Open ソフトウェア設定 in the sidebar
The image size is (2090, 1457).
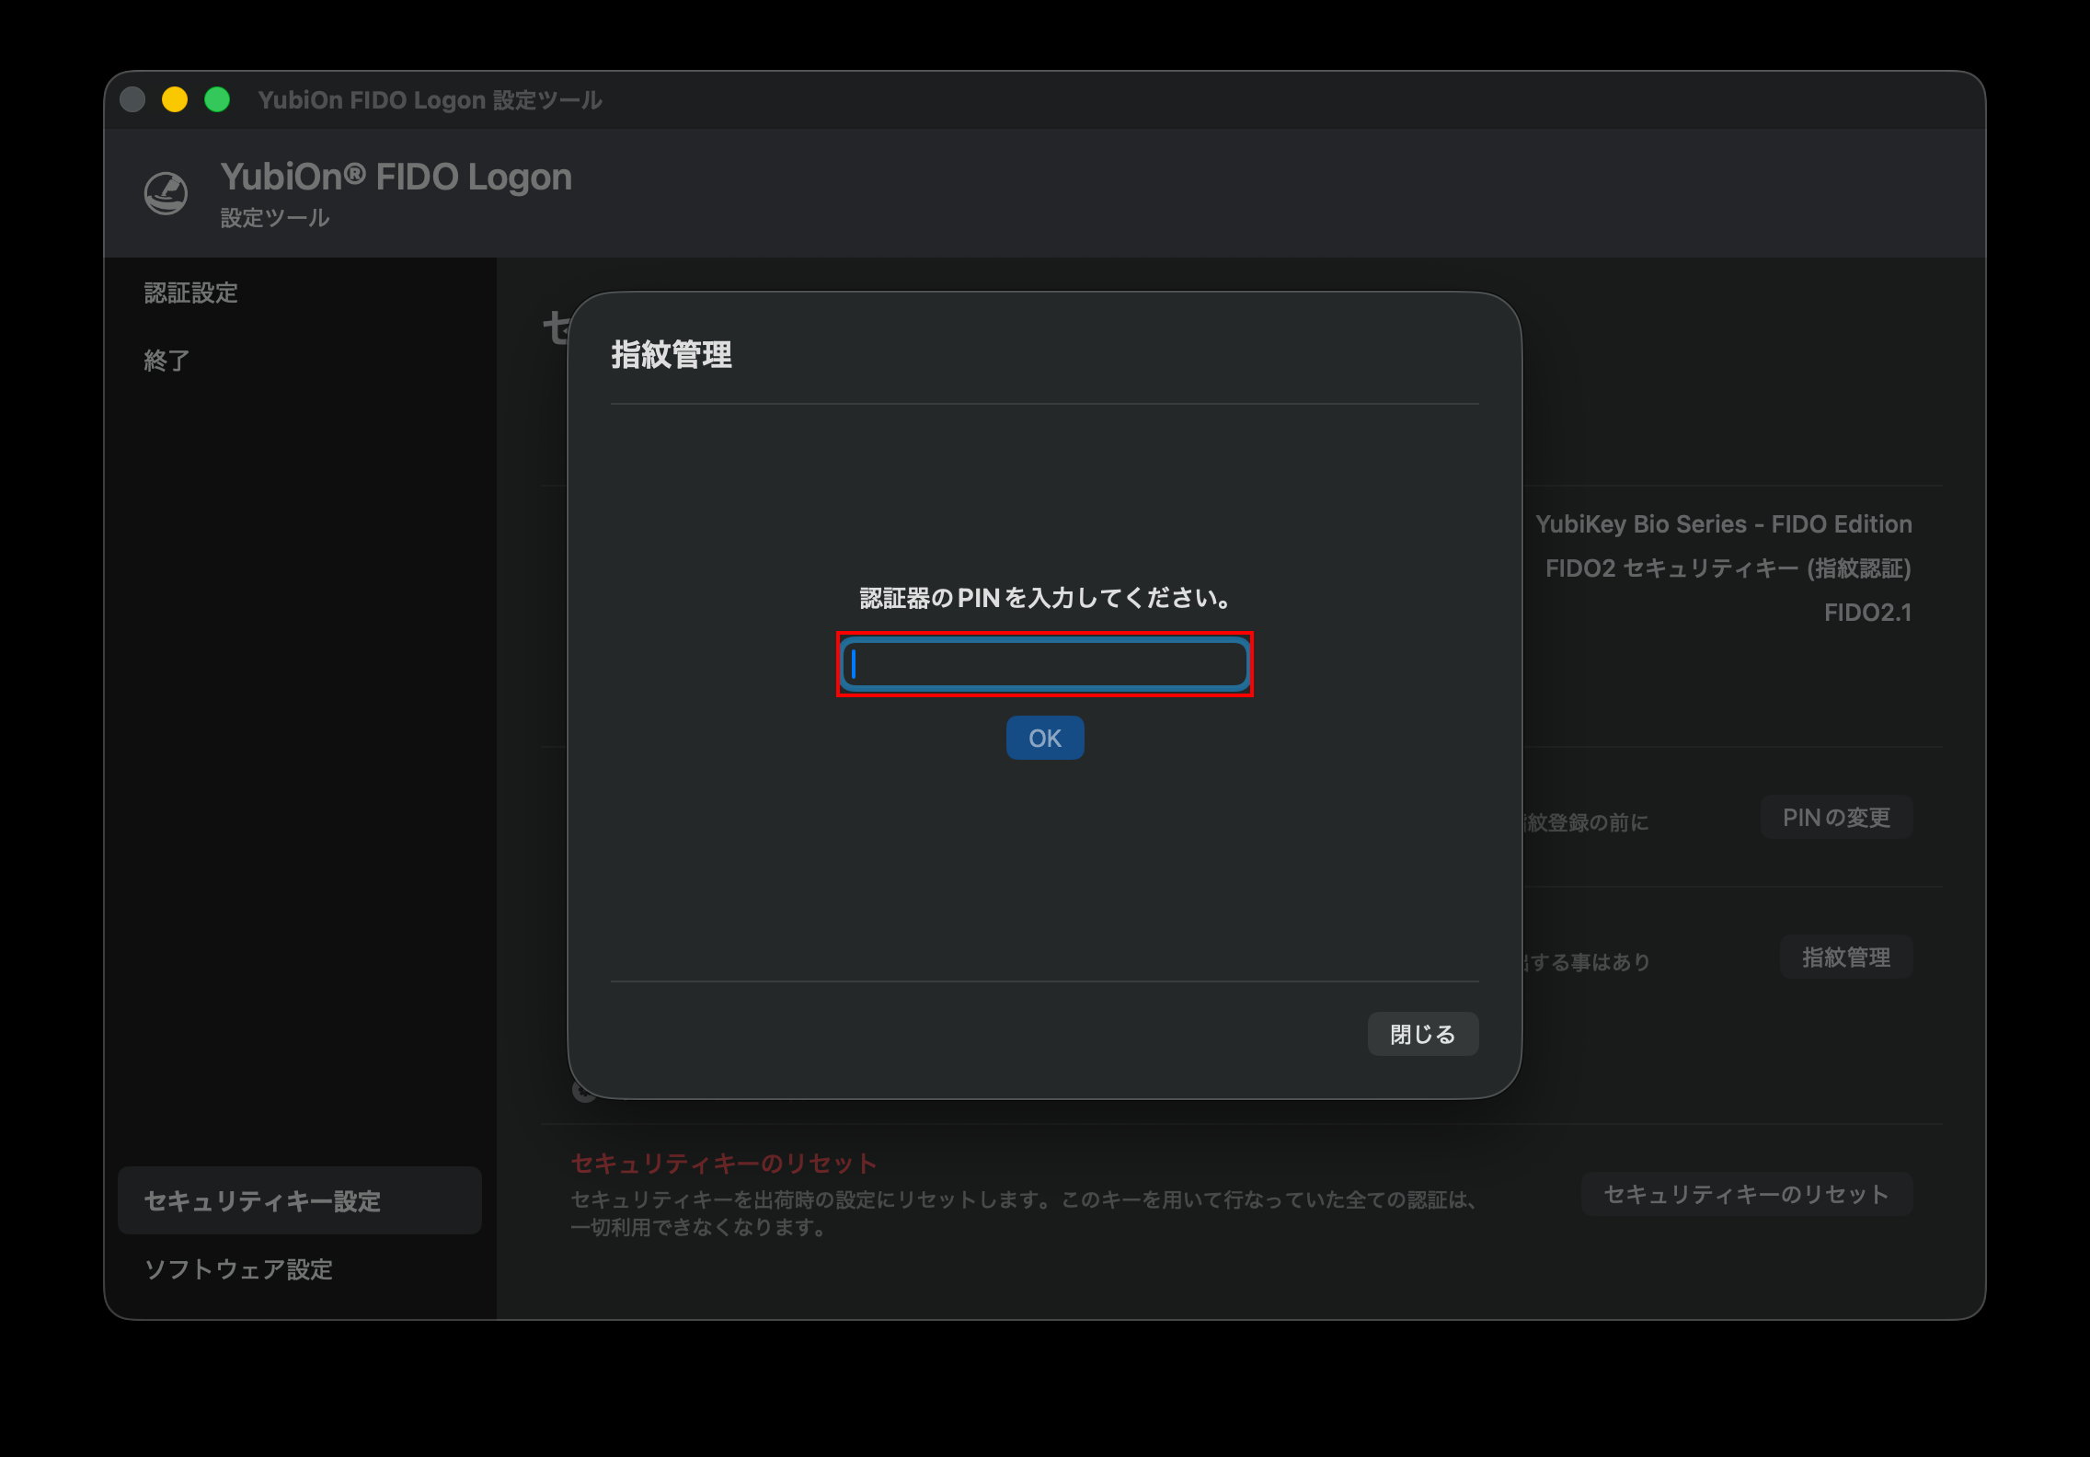click(238, 1269)
